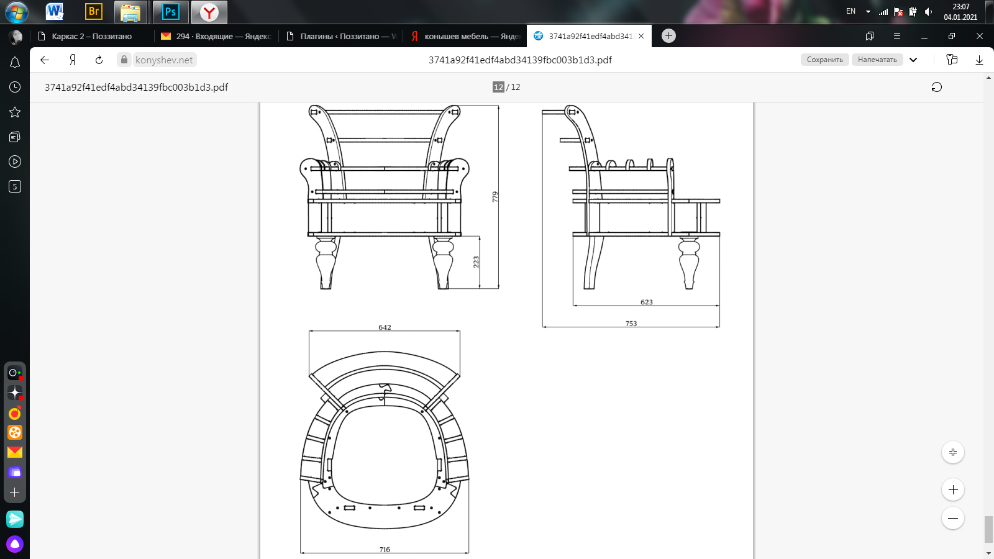This screenshot has height=559, width=994.
Task: Open Yandex Music from the sidebar
Action: click(15, 413)
